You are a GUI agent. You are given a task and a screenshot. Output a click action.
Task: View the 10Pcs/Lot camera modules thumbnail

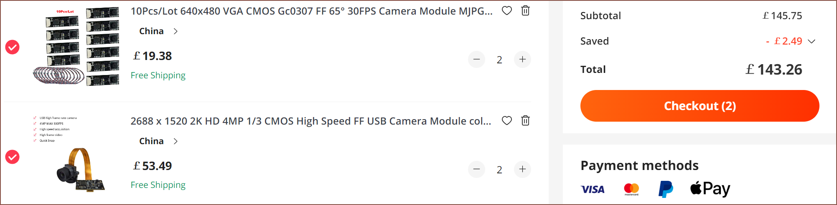(76, 47)
